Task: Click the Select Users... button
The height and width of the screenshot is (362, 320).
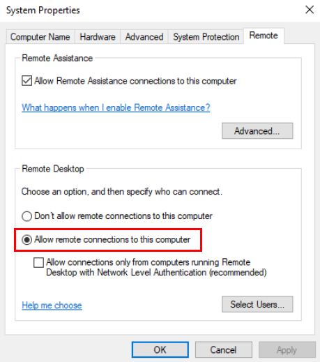Action: tap(257, 304)
